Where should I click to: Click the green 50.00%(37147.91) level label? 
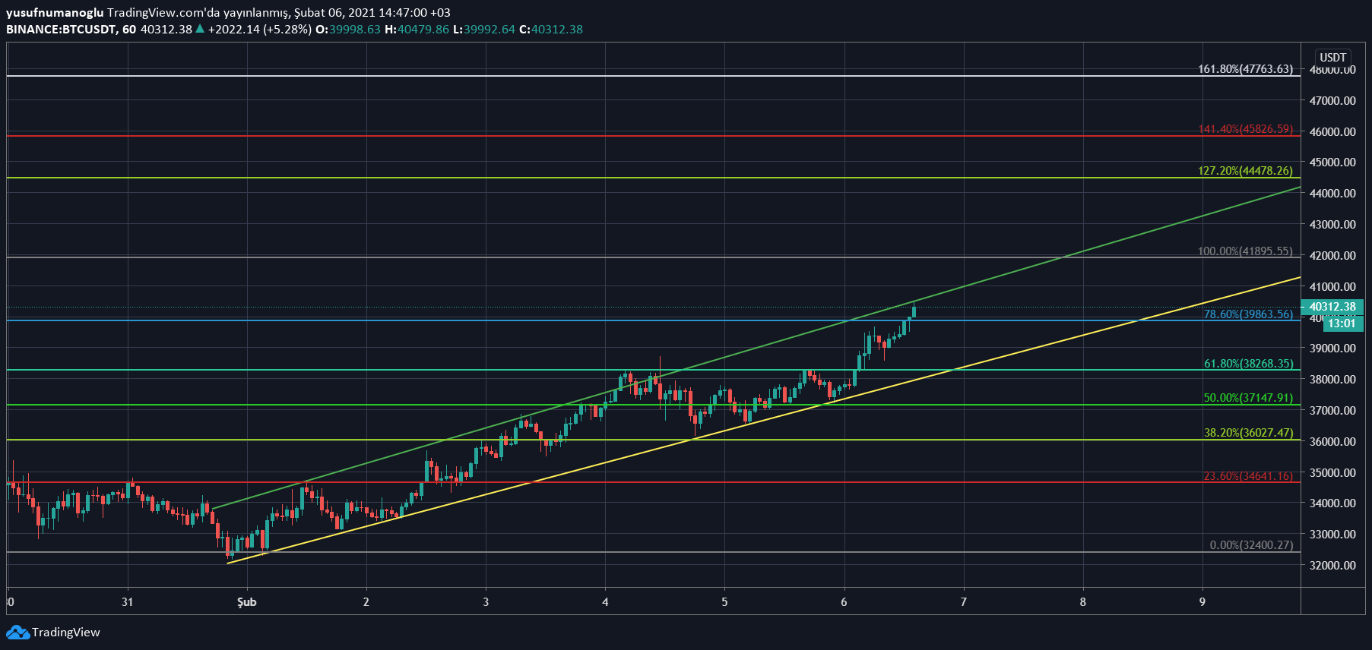1248,397
